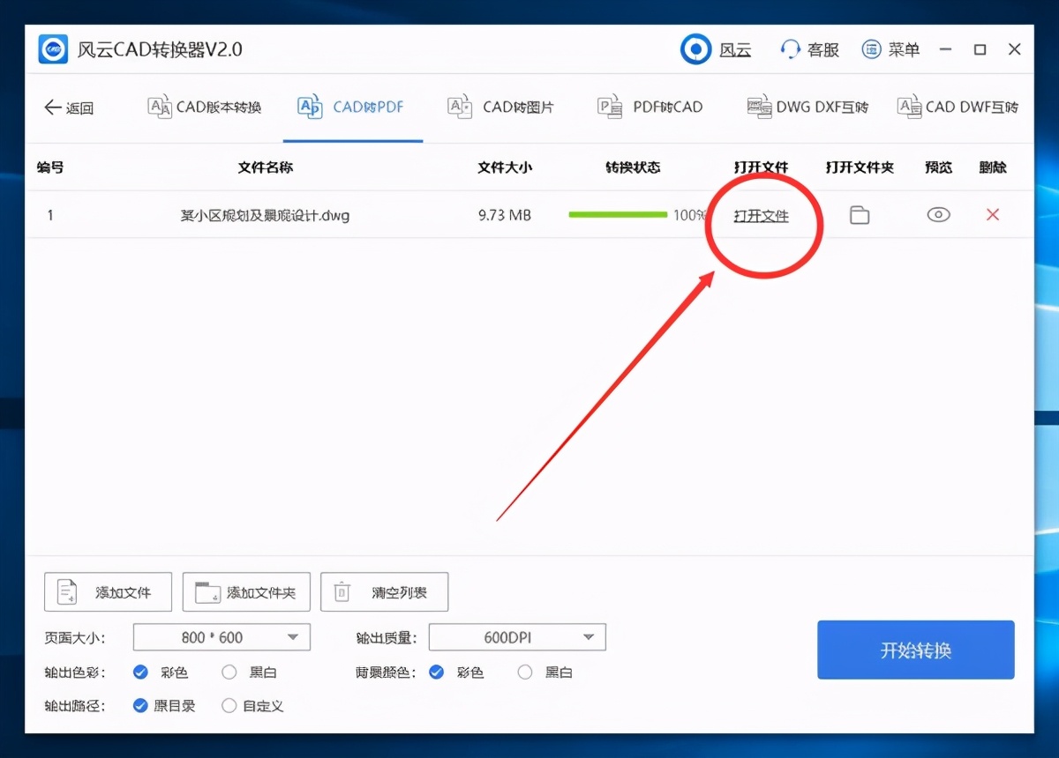This screenshot has height=758, width=1059.
Task: Click the 风云 brand logo icon
Action: point(696,49)
